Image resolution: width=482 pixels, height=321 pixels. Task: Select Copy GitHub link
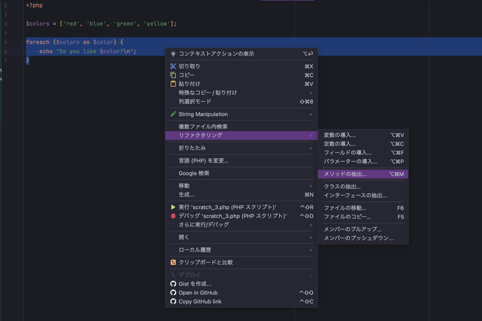point(241,301)
